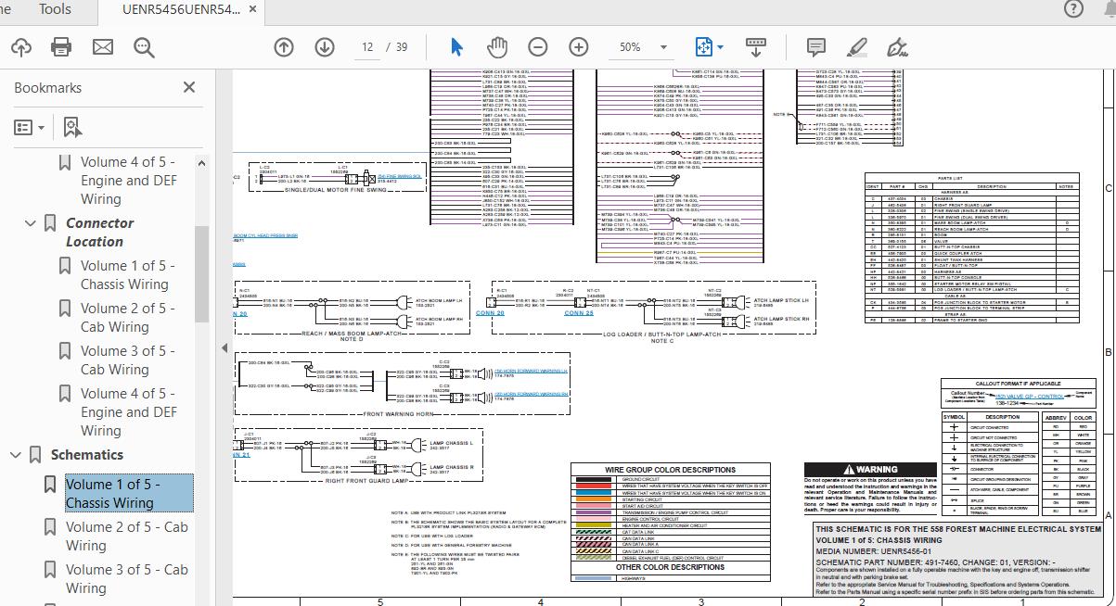This screenshot has height=606, width=1116.
Task: Select the Schematics bookmark
Action: 87,455
